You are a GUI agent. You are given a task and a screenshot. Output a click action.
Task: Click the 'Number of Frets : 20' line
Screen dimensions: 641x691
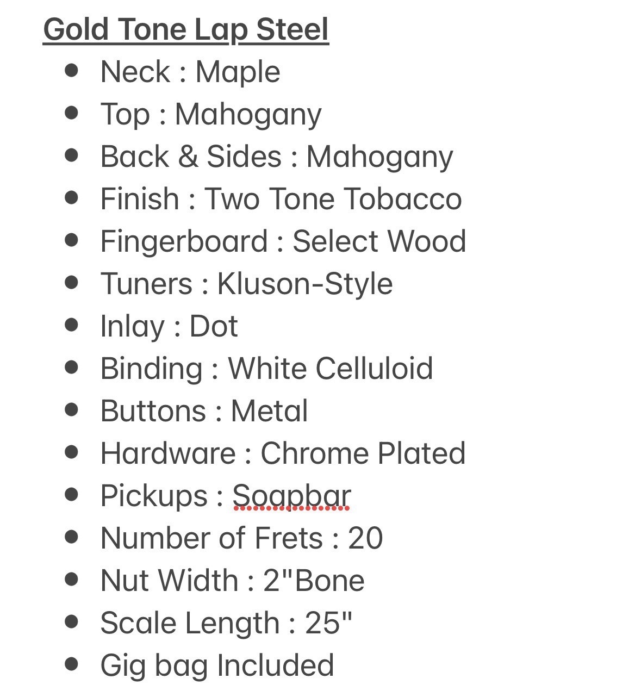tap(242, 538)
